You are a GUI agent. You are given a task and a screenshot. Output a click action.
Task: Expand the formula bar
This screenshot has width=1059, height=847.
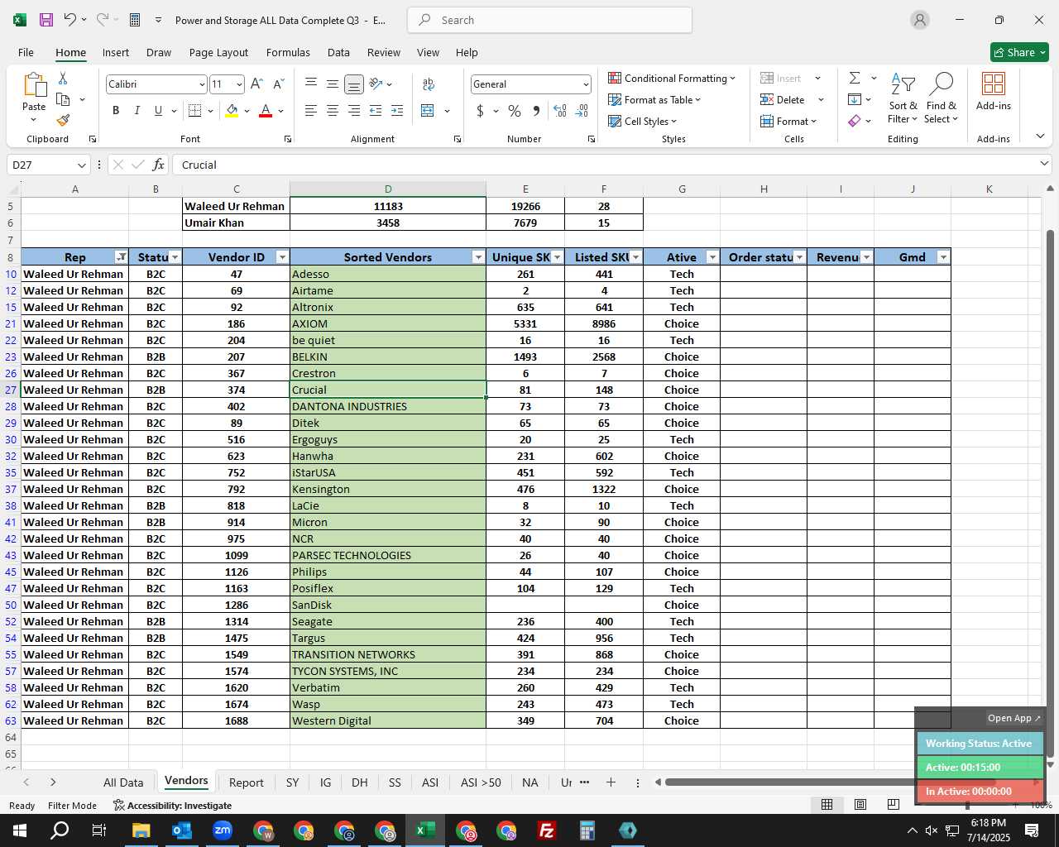1043,164
